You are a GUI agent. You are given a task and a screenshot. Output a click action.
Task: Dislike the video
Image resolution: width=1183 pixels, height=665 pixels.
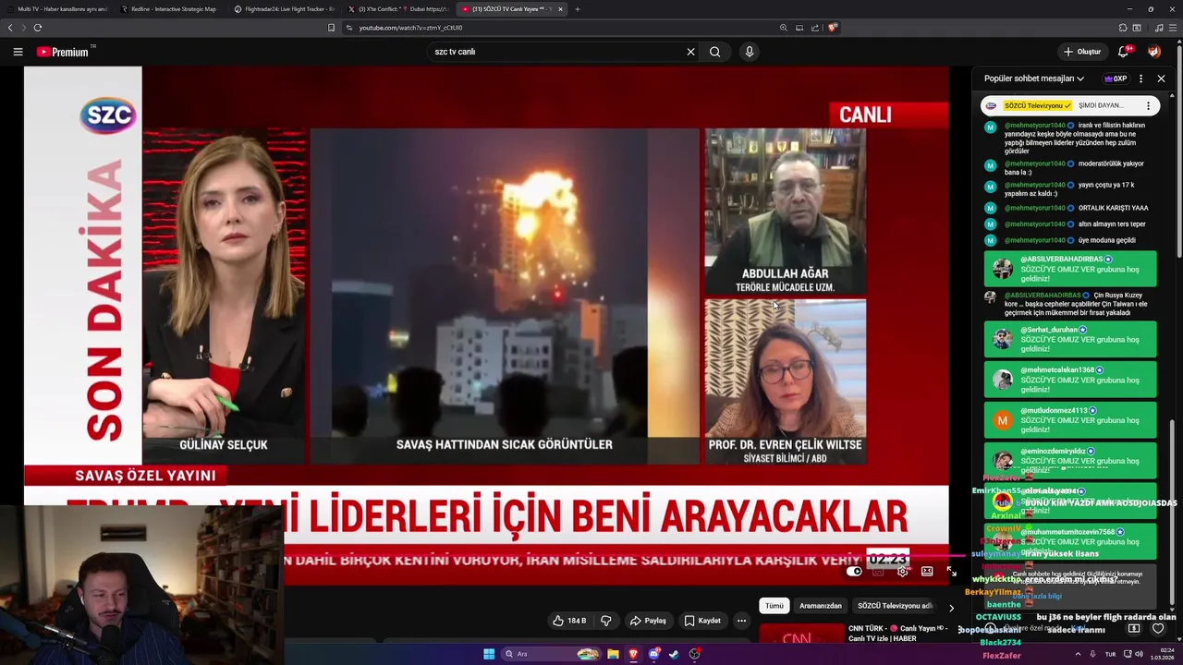(606, 621)
